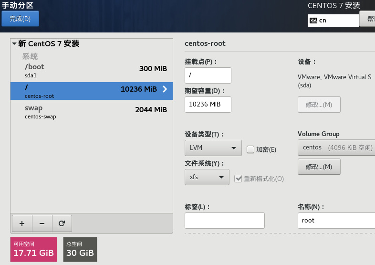Click the 系统 section label
This screenshot has height=265, width=375.
click(x=30, y=56)
